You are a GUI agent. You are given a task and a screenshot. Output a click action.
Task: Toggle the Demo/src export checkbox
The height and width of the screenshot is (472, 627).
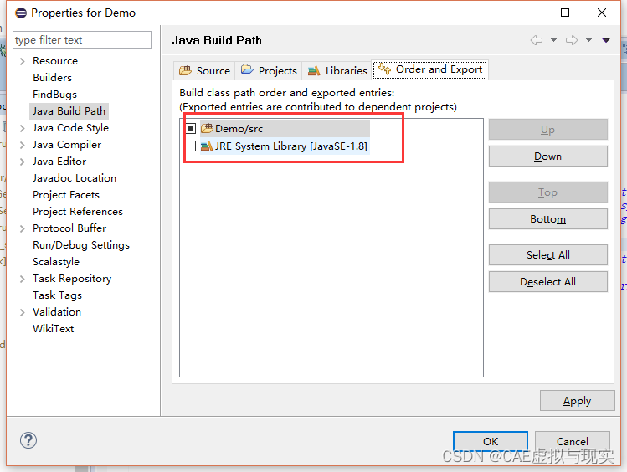pos(191,129)
